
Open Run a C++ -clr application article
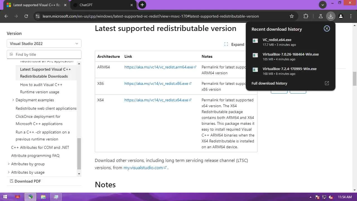(x=43, y=135)
